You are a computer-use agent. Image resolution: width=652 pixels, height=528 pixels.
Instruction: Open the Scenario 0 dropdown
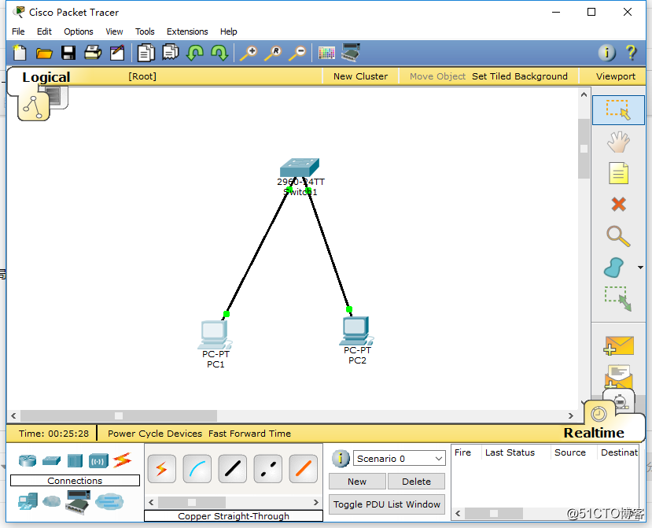[400, 459]
